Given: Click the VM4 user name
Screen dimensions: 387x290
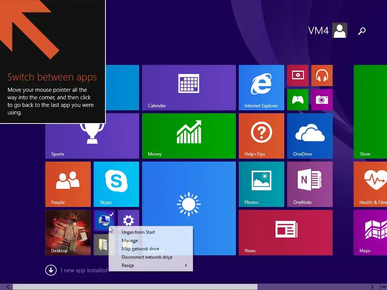Looking at the screenshot, I should (x=318, y=31).
